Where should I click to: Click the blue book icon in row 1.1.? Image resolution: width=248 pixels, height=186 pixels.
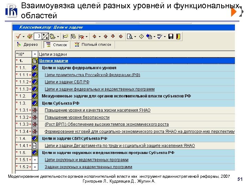35,68
